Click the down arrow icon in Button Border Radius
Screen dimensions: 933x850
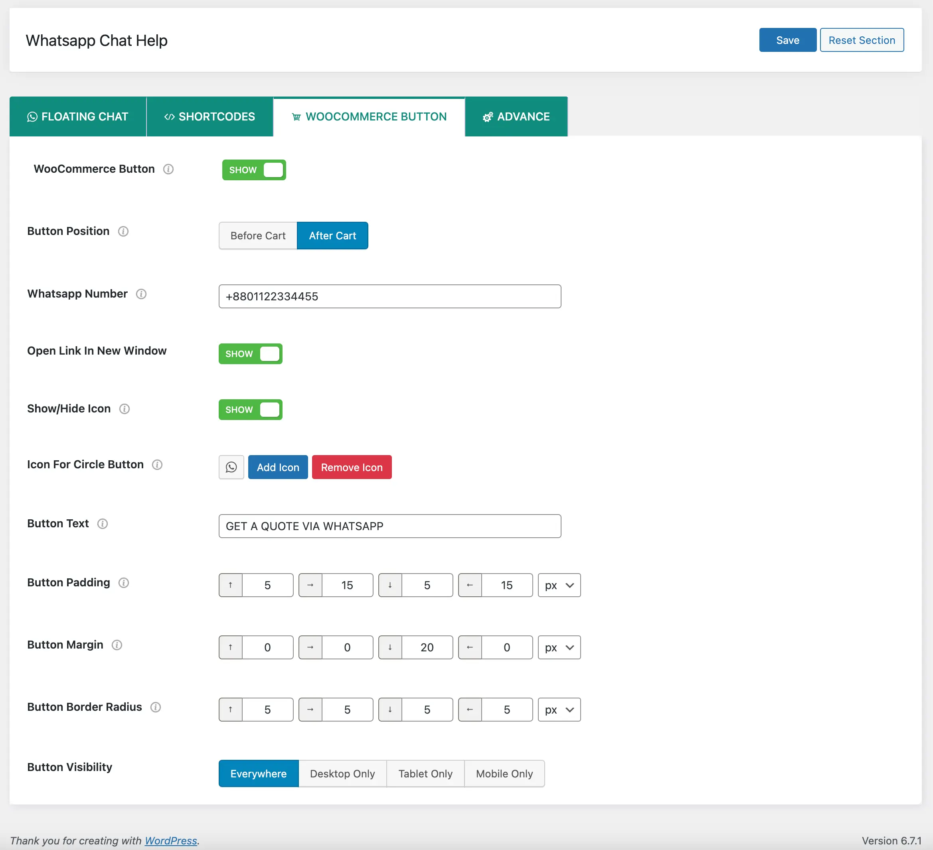click(390, 710)
